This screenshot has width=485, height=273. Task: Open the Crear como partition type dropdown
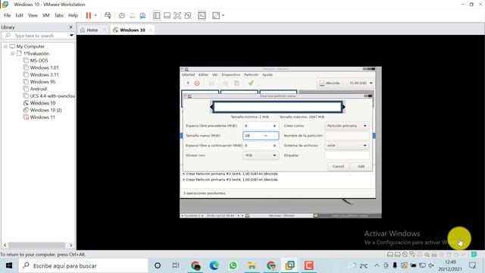(x=347, y=126)
